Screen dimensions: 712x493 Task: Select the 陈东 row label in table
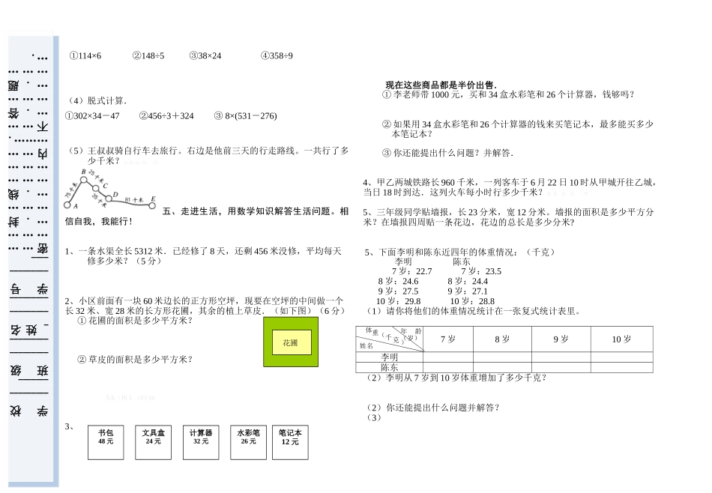[x=390, y=368]
